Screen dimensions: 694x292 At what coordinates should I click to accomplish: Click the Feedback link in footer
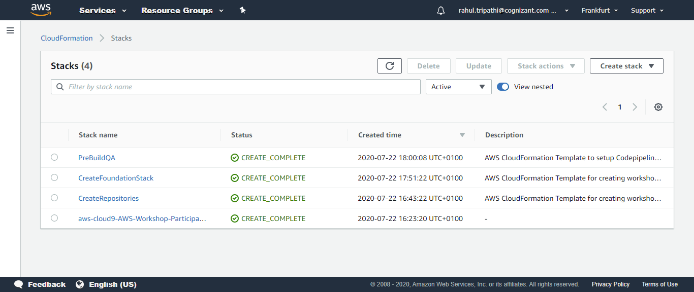click(47, 284)
